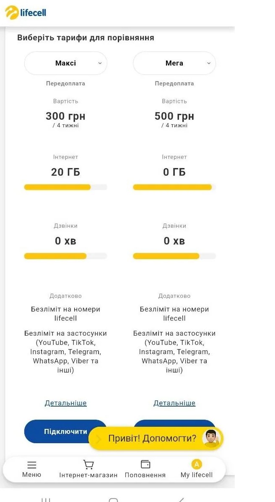Image resolution: width=275 pixels, height=502 pixels.
Task: Open the Інтернет-магазин cart icon
Action: pos(88,465)
